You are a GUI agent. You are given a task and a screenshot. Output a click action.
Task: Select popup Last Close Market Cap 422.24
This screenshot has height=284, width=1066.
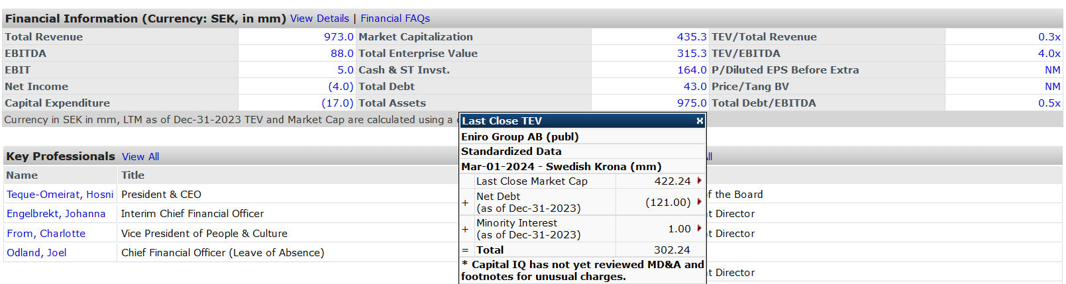(x=672, y=181)
